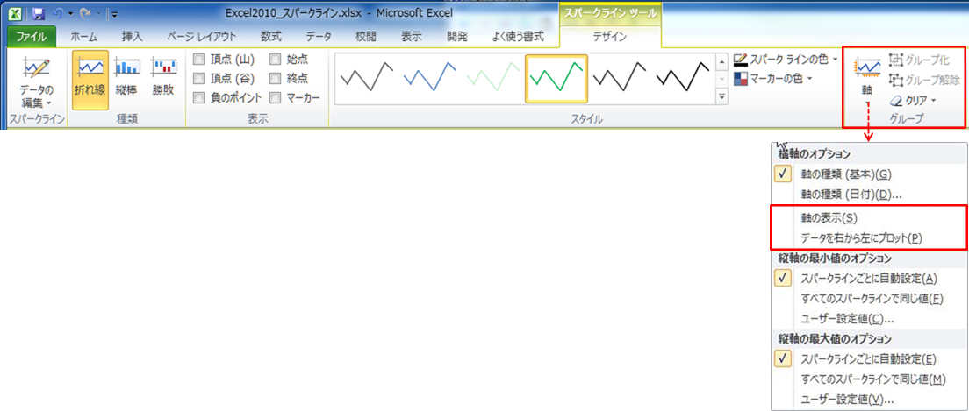Pick the rightmost bold black sparkline style thumbnail

click(x=682, y=78)
